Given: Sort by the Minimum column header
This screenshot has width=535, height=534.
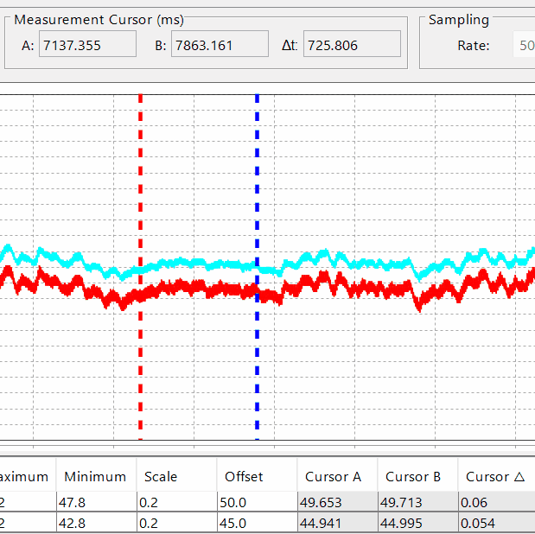Looking at the screenshot, I should tap(95, 476).
